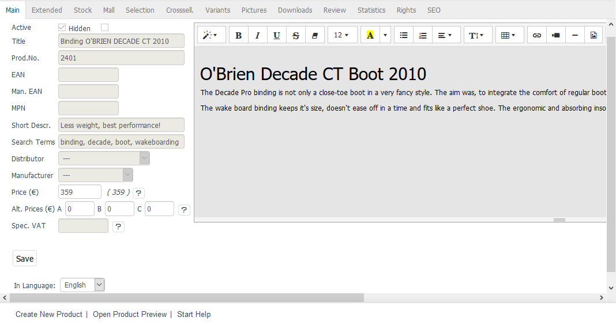Open the Rights tab
616x325 pixels.
pos(406,10)
